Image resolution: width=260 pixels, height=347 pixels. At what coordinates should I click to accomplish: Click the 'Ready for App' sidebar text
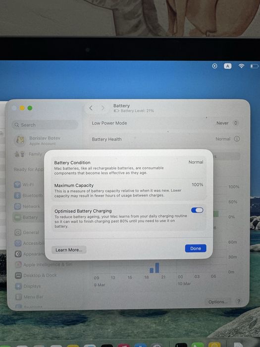(29, 170)
